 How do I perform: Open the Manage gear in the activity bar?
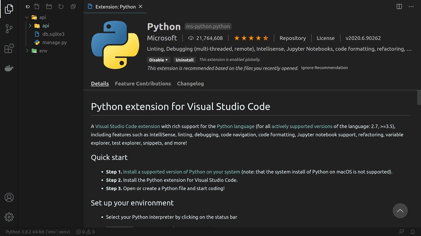9,217
